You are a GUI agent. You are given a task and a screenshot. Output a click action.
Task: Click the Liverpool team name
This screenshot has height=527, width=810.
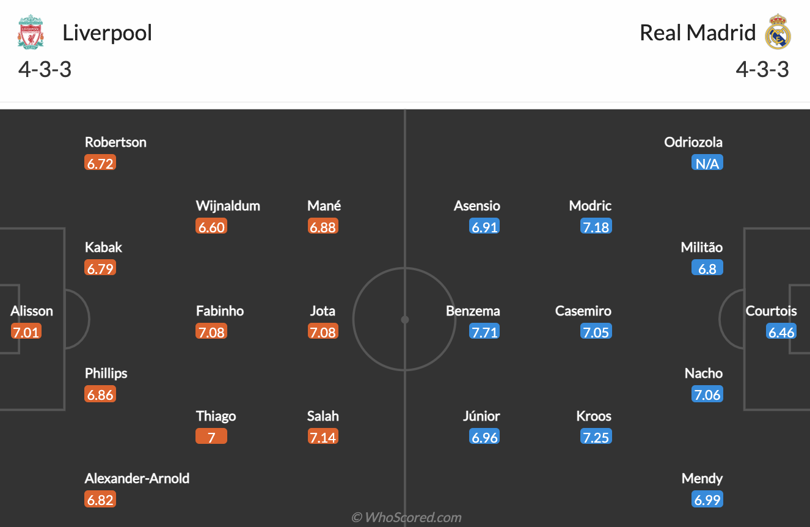(x=108, y=32)
